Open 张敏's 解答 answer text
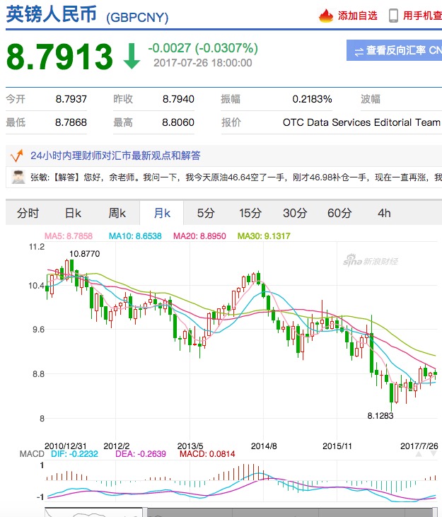The image size is (442, 517). point(233,177)
